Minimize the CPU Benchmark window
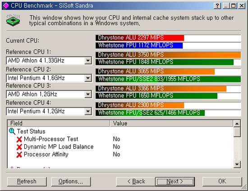248x191 pixels. pyautogui.click(x=226, y=6)
